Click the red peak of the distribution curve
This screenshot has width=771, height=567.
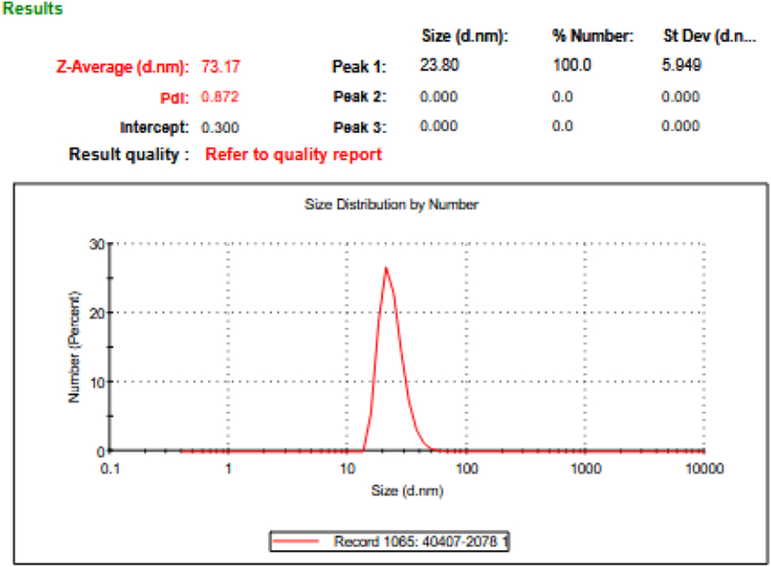point(386,269)
